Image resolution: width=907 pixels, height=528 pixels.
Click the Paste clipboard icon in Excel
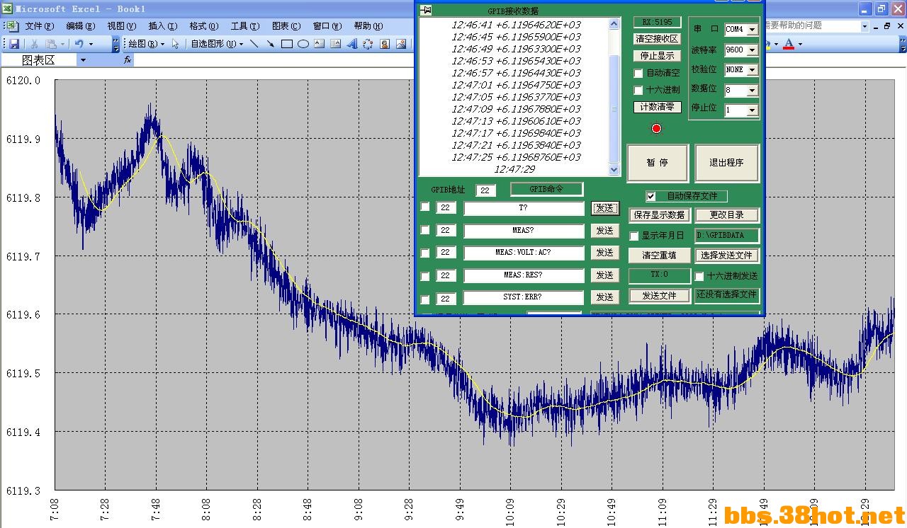52,44
